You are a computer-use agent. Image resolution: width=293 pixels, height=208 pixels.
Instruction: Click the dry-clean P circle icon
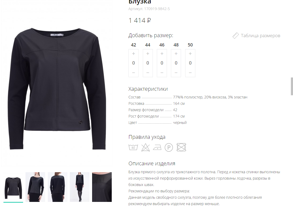pyautogui.click(x=169, y=148)
